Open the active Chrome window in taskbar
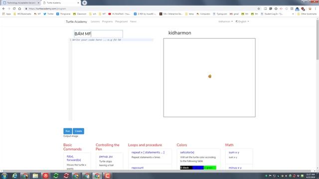 pos(97,176)
